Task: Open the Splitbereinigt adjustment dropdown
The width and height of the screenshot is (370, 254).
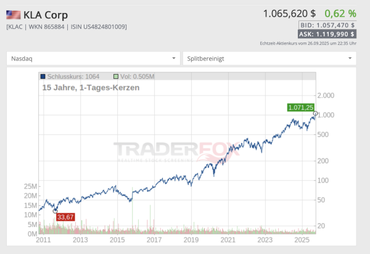Action: click(269, 58)
